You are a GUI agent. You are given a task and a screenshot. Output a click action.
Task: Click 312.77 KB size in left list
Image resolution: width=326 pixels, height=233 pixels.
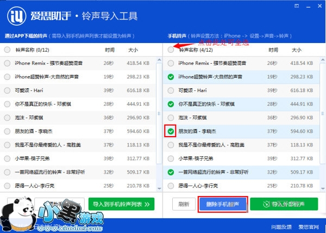point(138,158)
